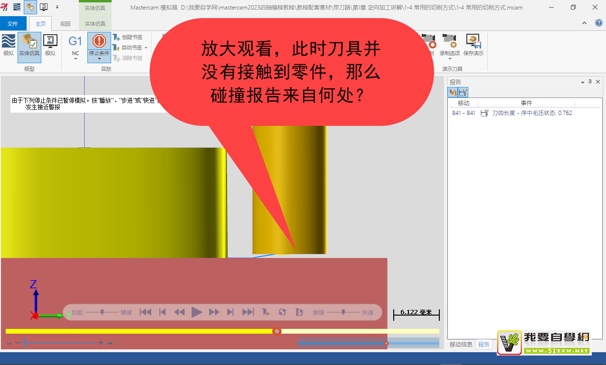Click the step forward playback button
This screenshot has width=606, height=365.
point(230,312)
